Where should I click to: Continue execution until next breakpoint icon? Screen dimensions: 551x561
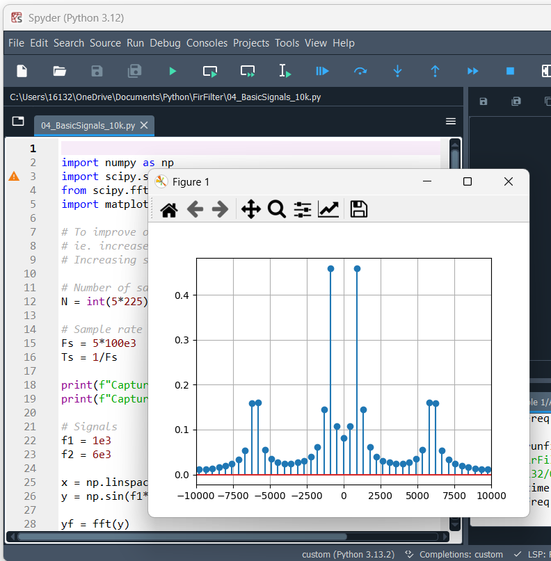tap(472, 71)
